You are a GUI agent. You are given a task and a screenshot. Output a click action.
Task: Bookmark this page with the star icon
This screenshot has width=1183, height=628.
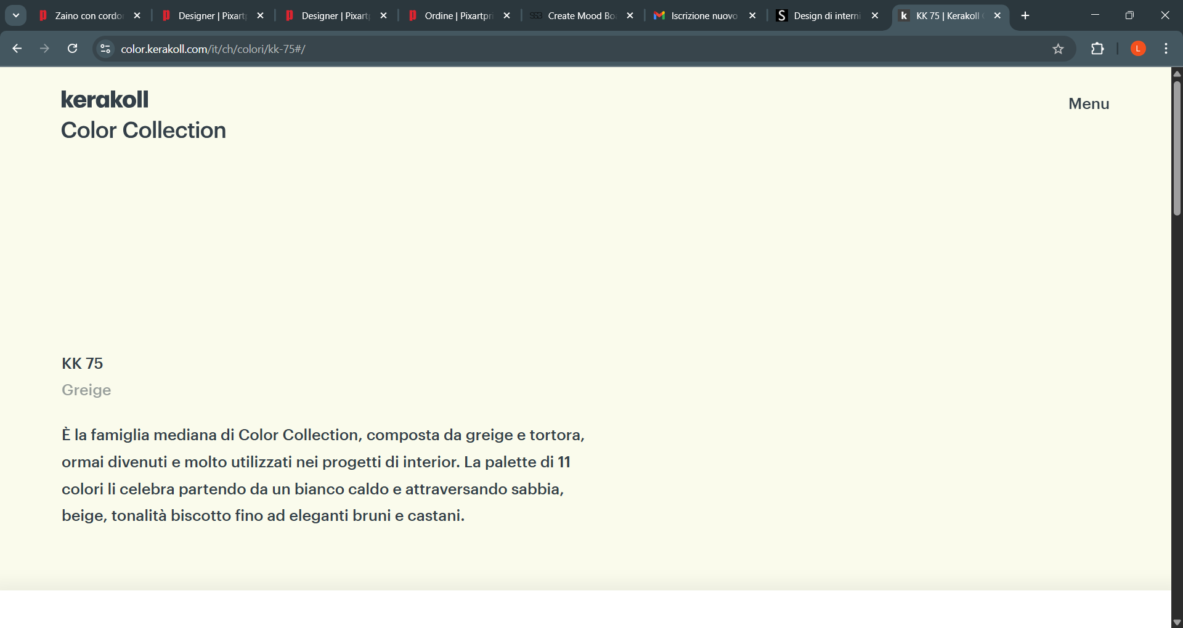click(1058, 49)
